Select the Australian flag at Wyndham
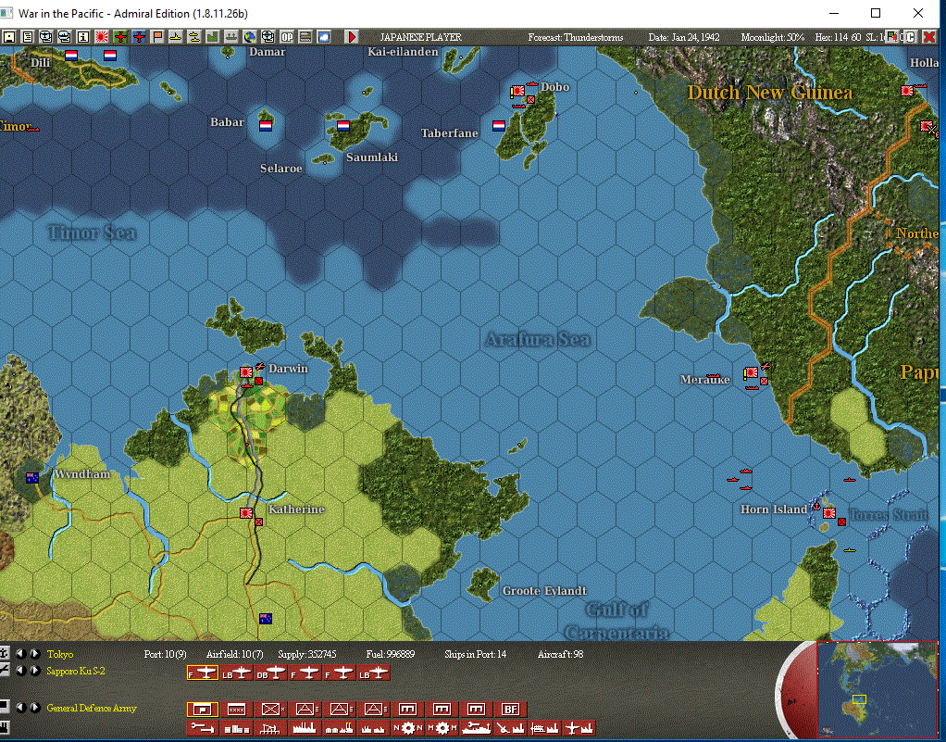Screen dimensions: 946x742 32,478
